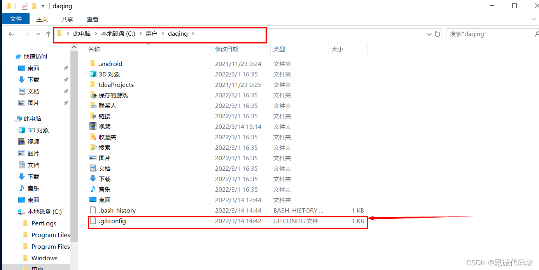
Task: Select 桌面 under 快速访问
Action: tap(33, 68)
